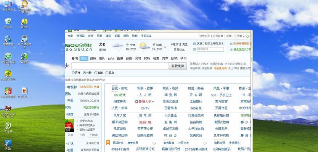318x152 pixels.
Task: Switch to the 地图 search tab
Action: [x=129, y=59]
